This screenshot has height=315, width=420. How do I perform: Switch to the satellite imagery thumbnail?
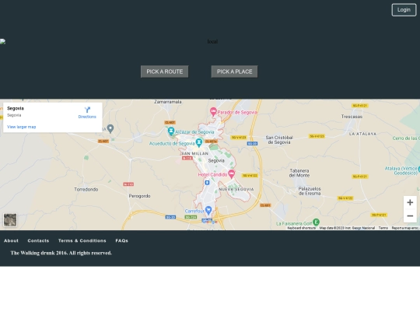(10, 220)
